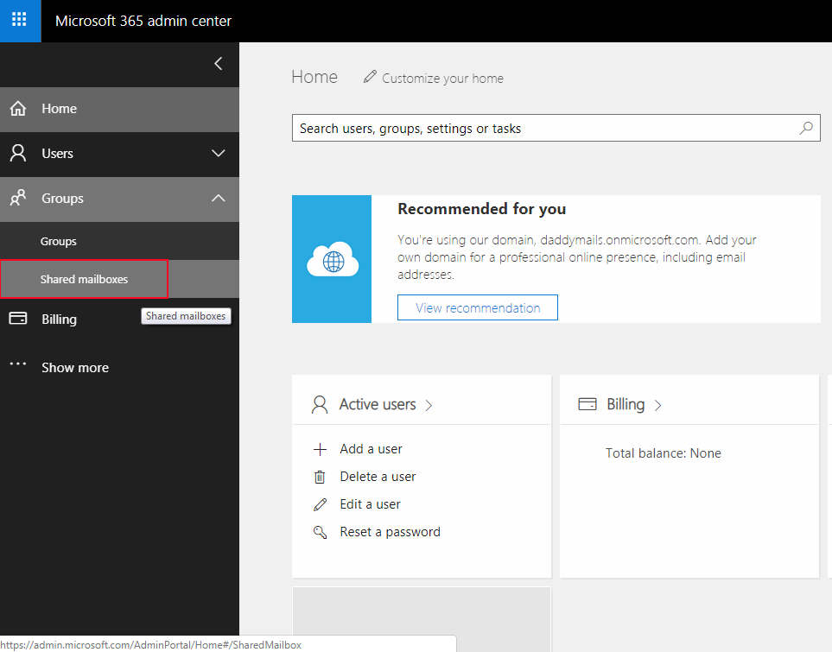The width and height of the screenshot is (832, 652).
Task: Click the search users, groups, settings field
Action: [556, 128]
